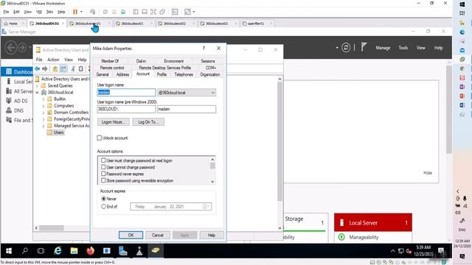
Task: Select the End of account expires radio
Action: [x=103, y=207]
